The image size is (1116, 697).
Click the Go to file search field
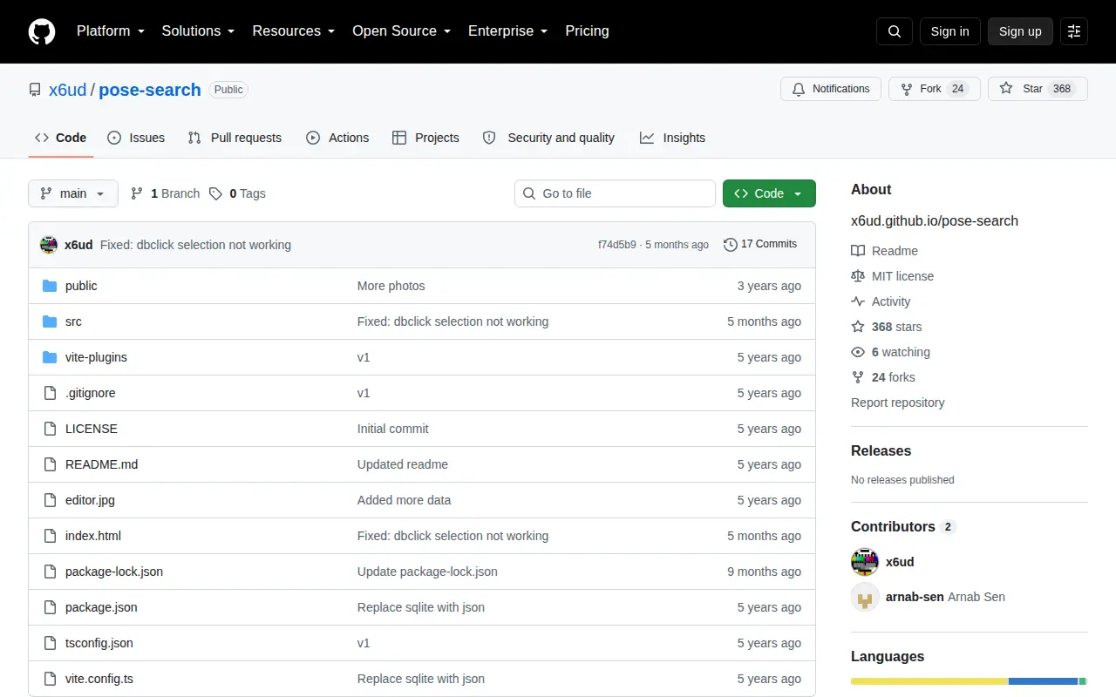[x=615, y=193]
